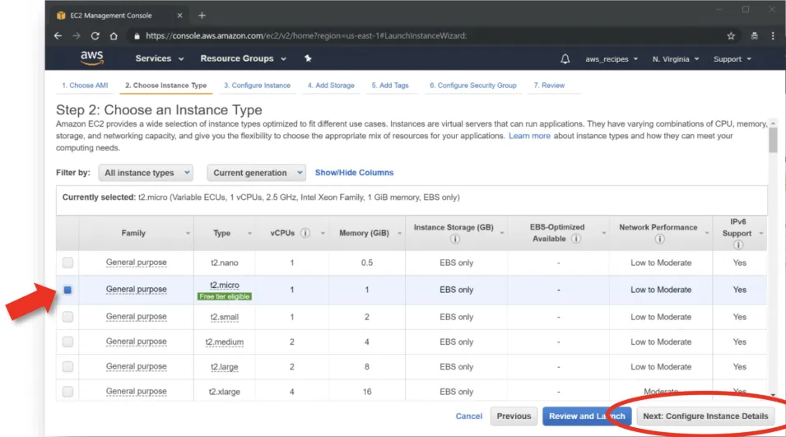Click the padlock site info icon
Image resolution: width=786 pixels, height=437 pixels.
click(x=137, y=36)
